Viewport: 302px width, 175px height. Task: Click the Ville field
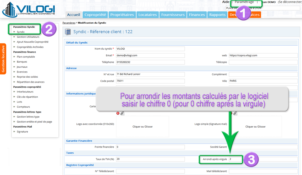(x=263, y=81)
